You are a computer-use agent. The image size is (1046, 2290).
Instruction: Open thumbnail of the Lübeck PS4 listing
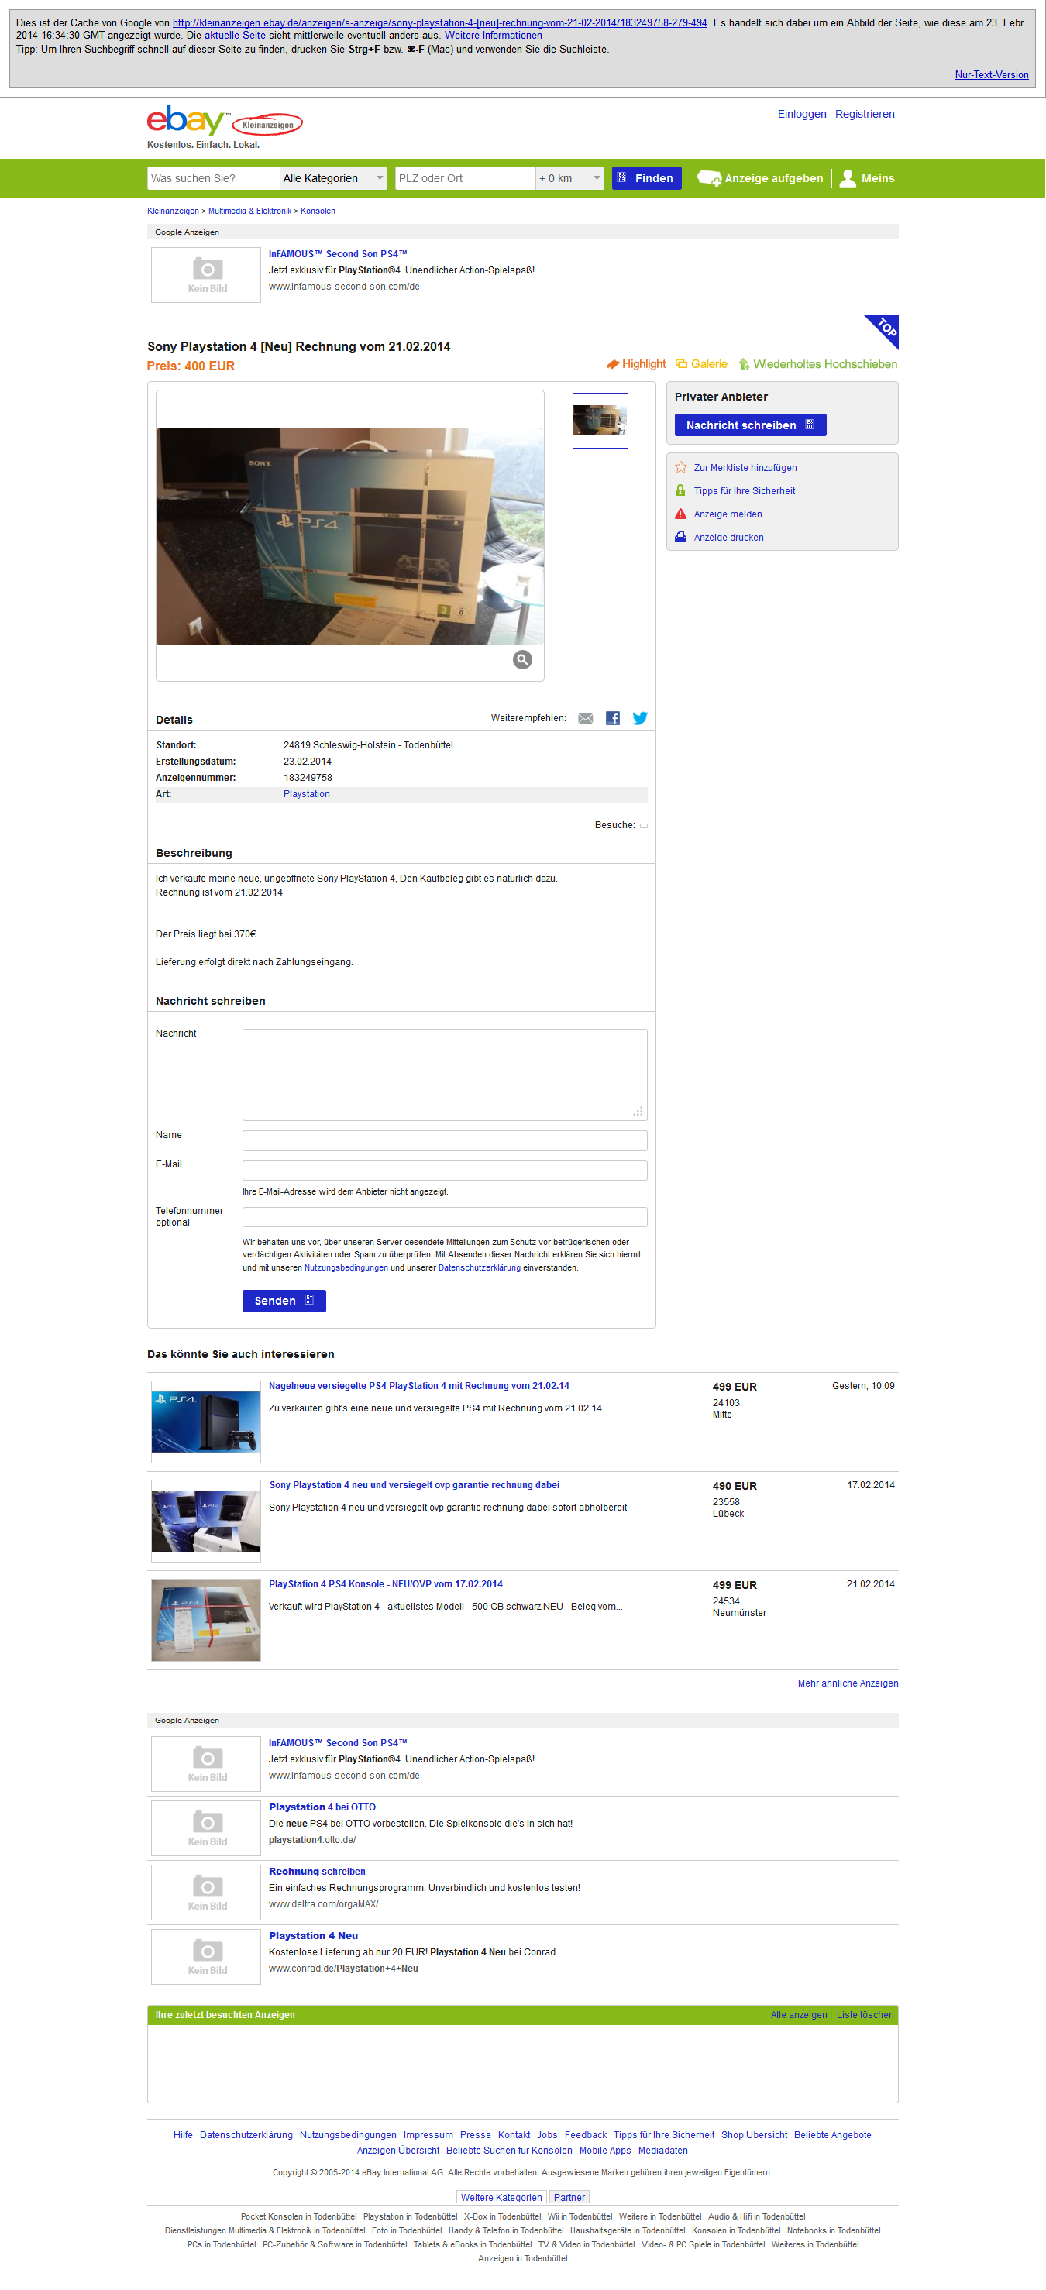click(206, 1521)
